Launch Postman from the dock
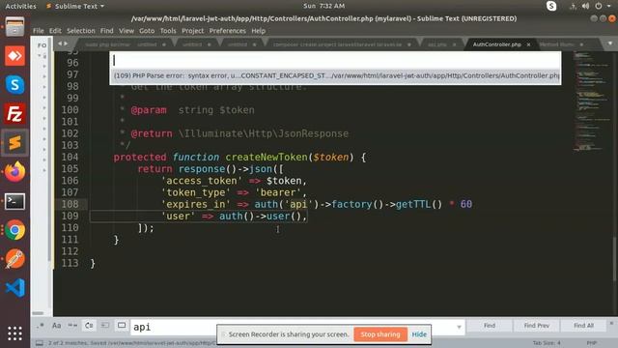The image size is (618, 348). point(15,259)
